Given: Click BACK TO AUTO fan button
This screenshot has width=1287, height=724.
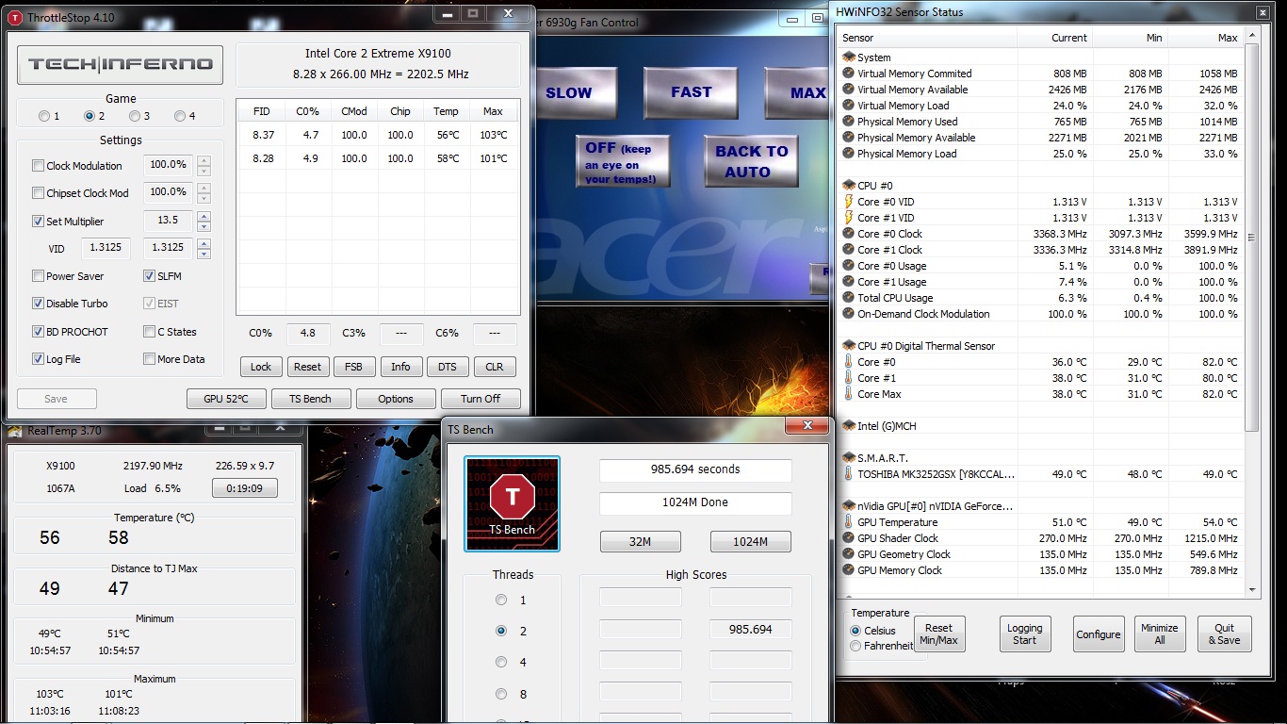Looking at the screenshot, I should [750, 161].
